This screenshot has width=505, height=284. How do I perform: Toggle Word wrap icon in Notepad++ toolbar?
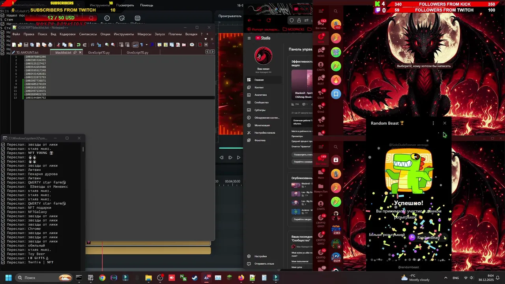[135, 45]
